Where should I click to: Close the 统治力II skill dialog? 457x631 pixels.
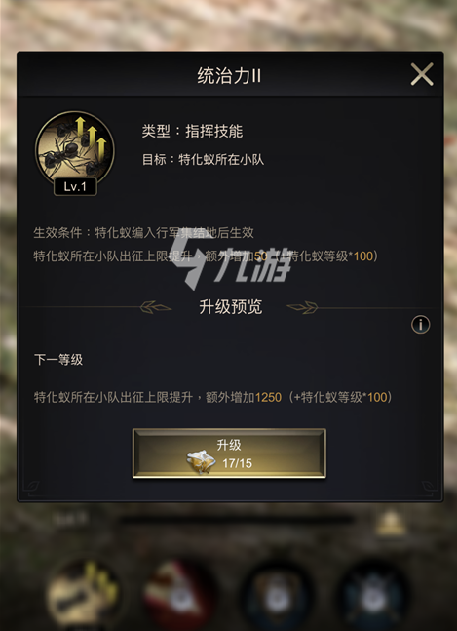[x=422, y=74]
